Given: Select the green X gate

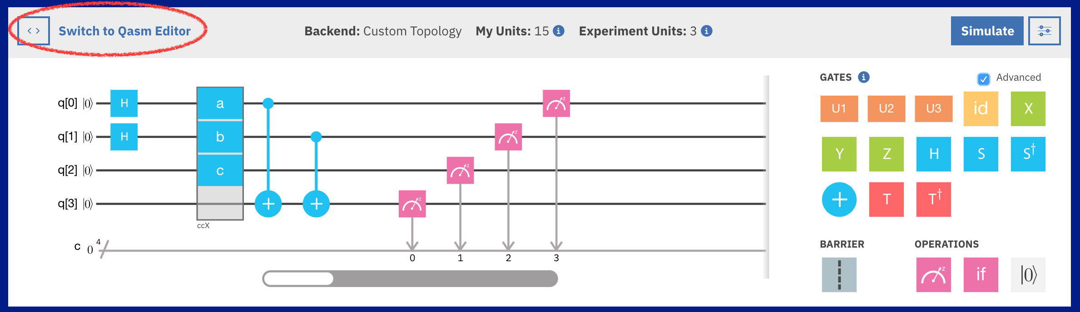Looking at the screenshot, I should (1028, 109).
